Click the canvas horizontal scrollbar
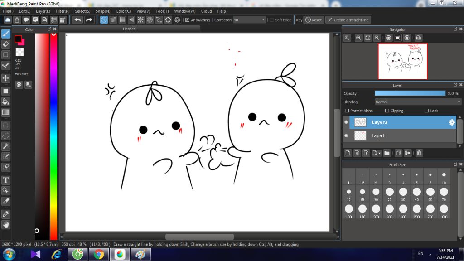This screenshot has height=261, width=464. click(199, 237)
